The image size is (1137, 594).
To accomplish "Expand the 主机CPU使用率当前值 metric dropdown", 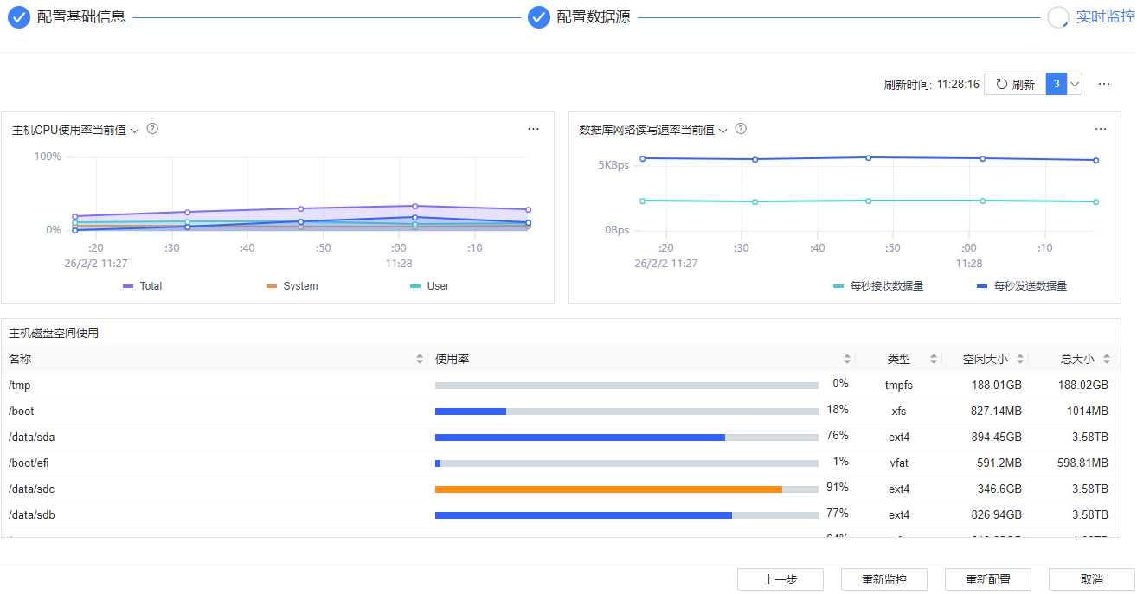I will 134,130.
